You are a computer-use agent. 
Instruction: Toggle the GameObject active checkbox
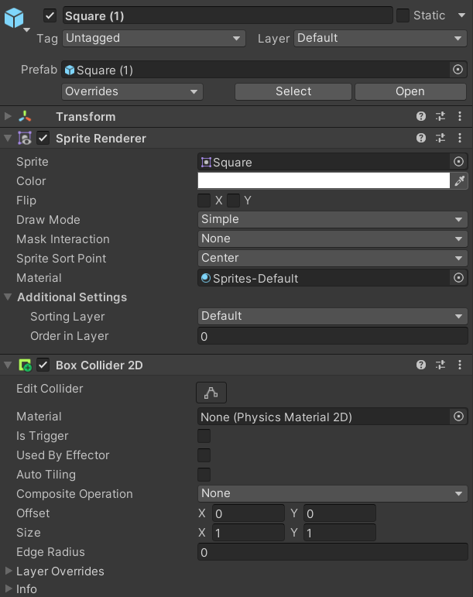click(x=50, y=15)
